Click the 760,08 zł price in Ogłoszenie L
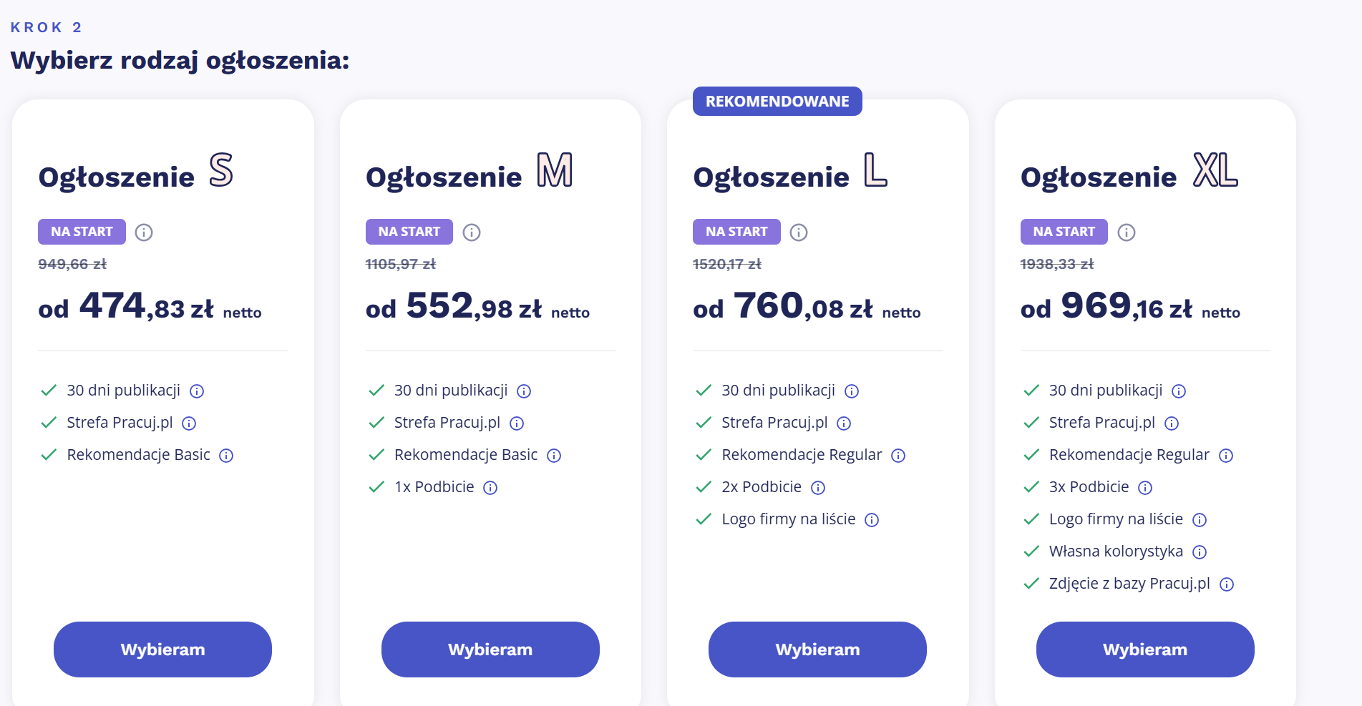The image size is (1362, 706). [x=803, y=307]
